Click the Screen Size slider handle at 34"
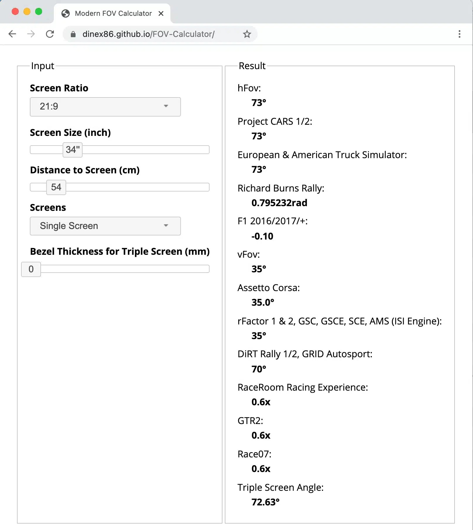The image size is (473, 530). click(x=73, y=150)
